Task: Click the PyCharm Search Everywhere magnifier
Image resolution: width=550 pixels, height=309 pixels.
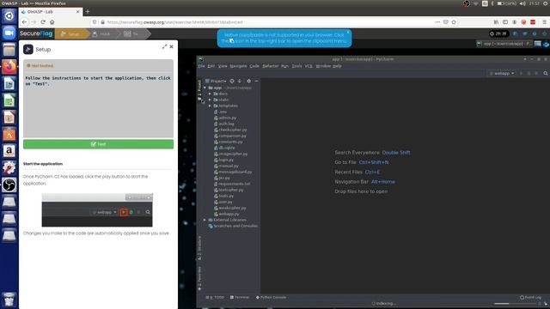Action: [545, 73]
